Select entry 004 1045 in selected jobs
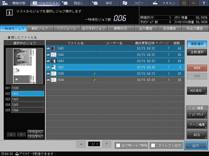This screenshot has width=209, height=156. [27, 105]
